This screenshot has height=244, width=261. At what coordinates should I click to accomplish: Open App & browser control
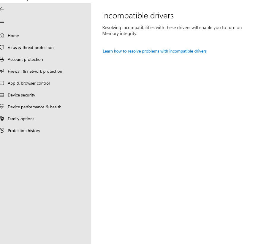(x=29, y=83)
